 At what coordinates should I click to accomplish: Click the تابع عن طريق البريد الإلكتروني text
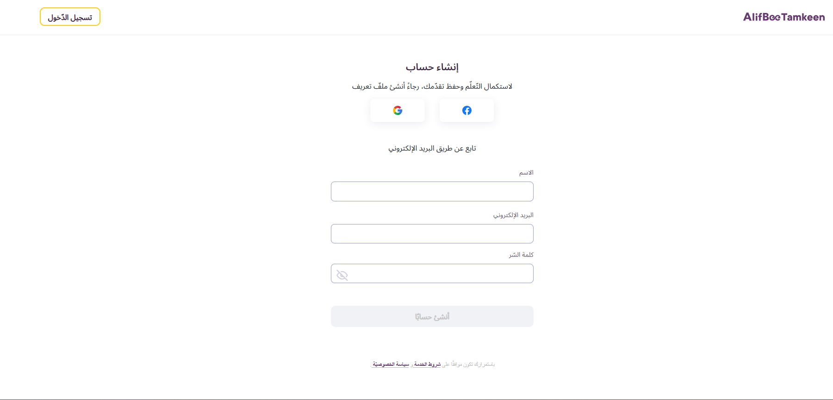[x=432, y=148]
